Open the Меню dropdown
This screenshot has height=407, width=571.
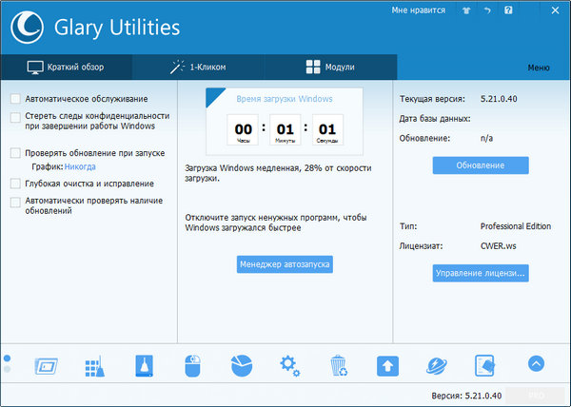click(538, 68)
